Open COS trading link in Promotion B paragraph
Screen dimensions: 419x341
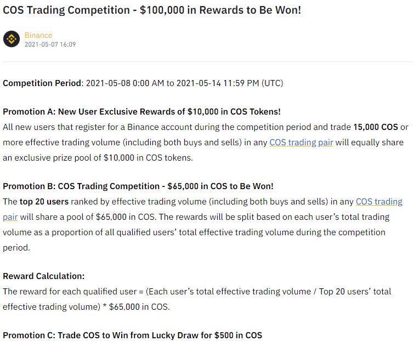379,202
